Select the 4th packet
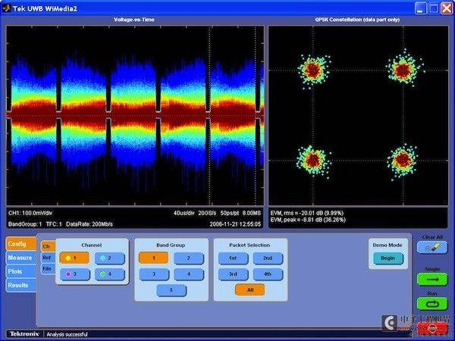Image resolution: width=455 pixels, height=341 pixels. 268,274
